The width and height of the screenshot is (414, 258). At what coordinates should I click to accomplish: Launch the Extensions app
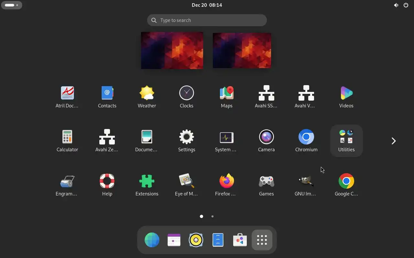pyautogui.click(x=147, y=185)
